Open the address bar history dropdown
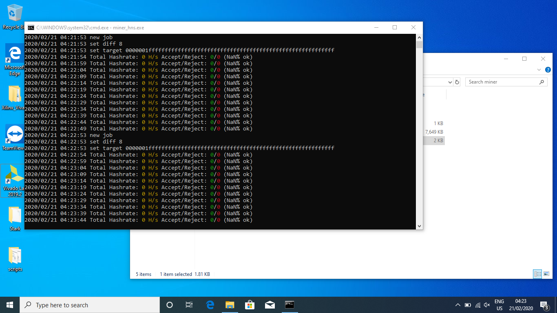 450,82
